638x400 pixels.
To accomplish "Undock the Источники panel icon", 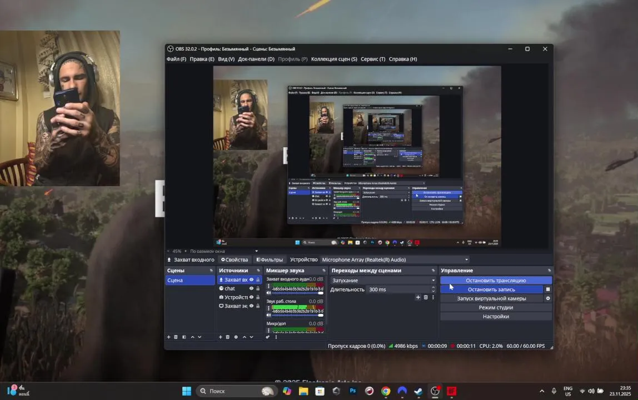I will pyautogui.click(x=258, y=270).
